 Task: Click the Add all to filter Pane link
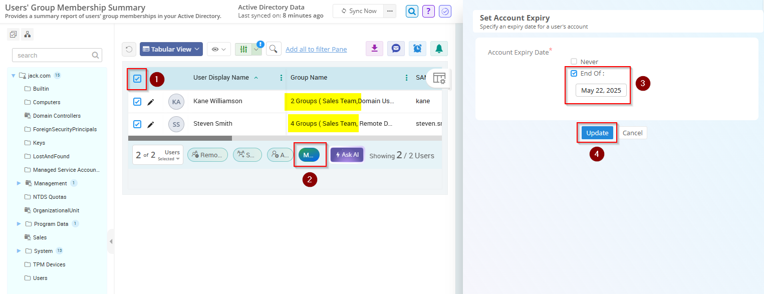(316, 49)
